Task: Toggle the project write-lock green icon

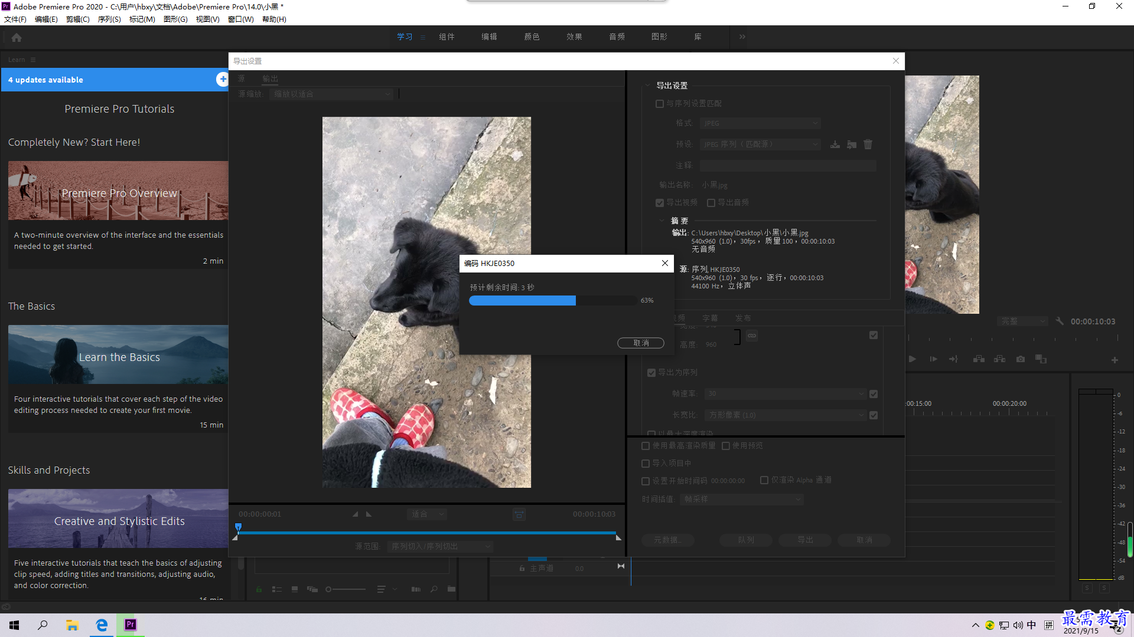Action: [259, 589]
